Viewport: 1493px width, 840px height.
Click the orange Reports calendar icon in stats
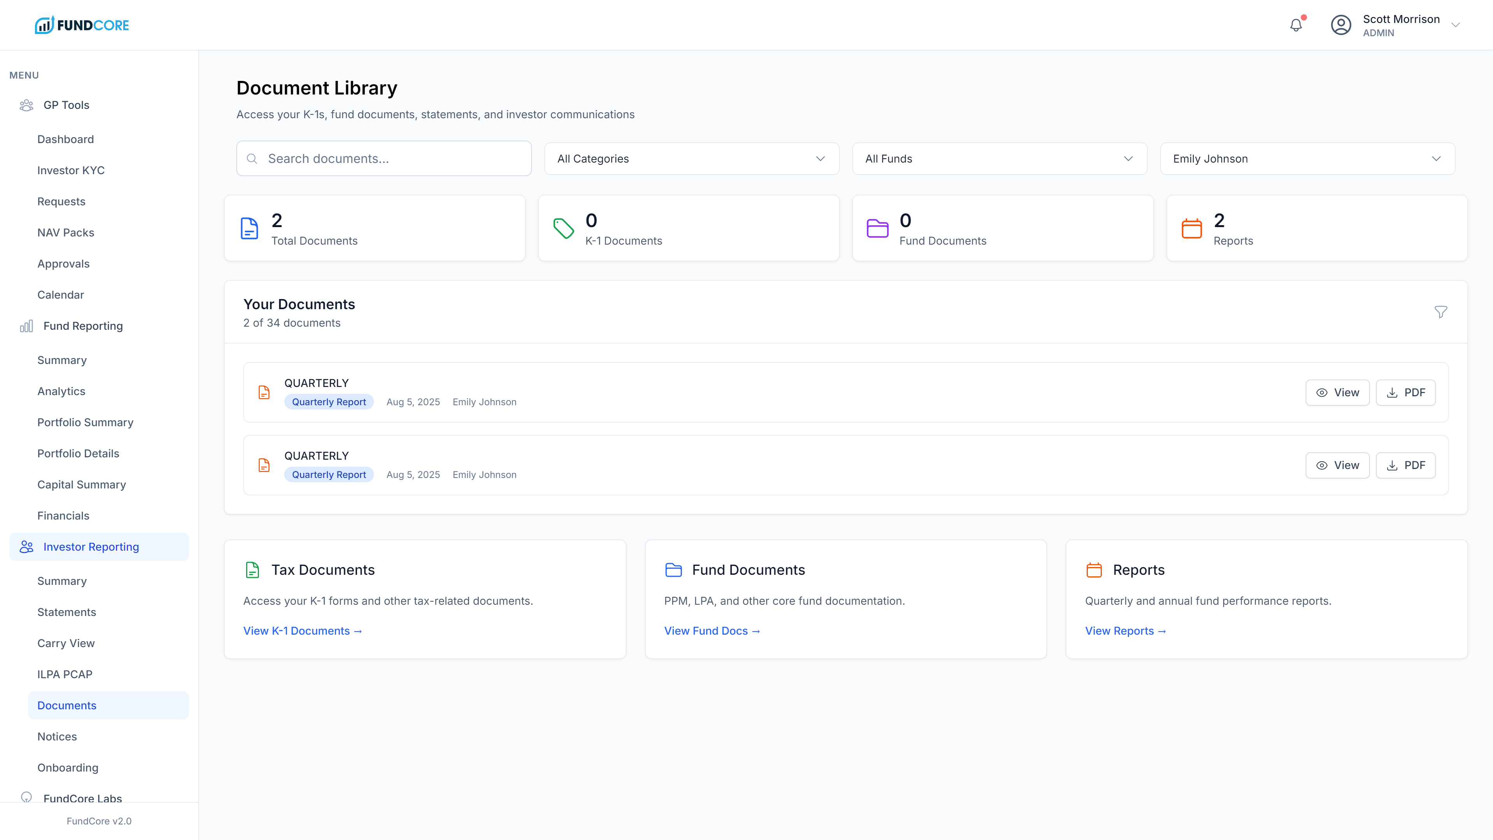click(x=1192, y=228)
